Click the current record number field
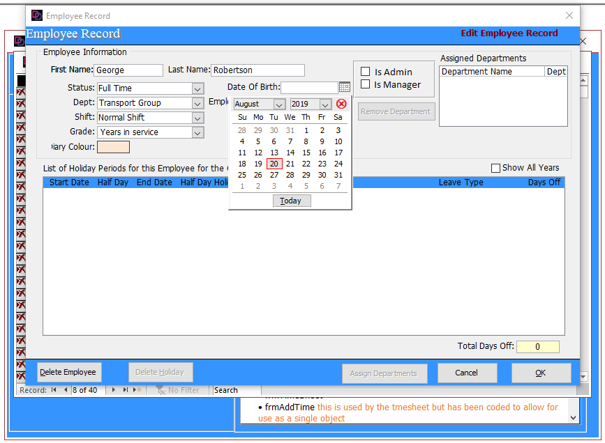The image size is (605, 443). point(89,390)
